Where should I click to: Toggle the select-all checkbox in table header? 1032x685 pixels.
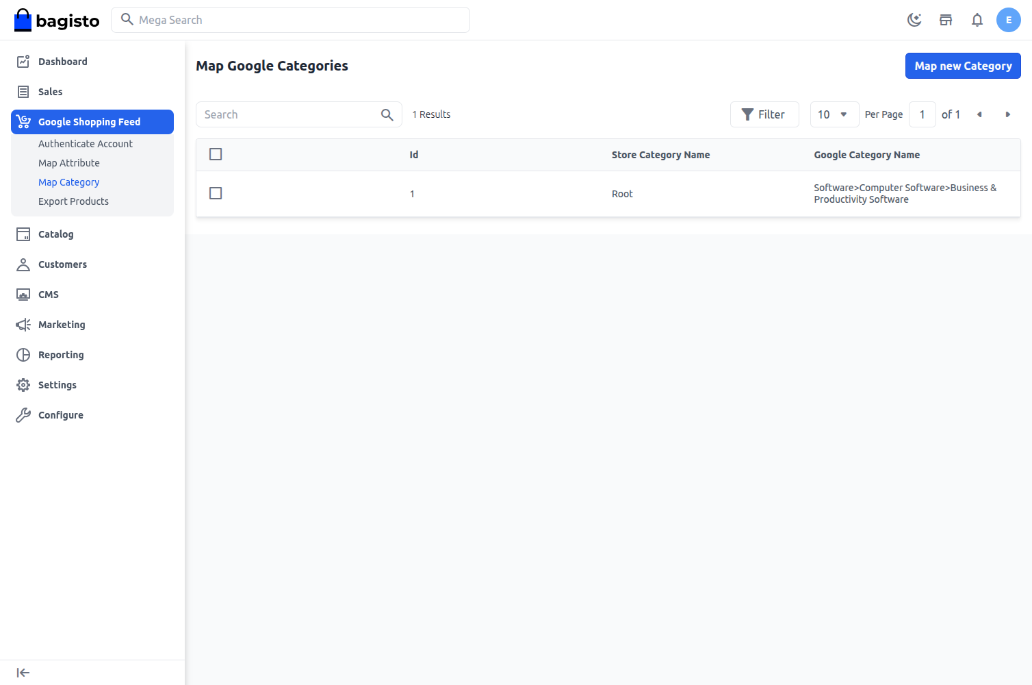tap(216, 154)
